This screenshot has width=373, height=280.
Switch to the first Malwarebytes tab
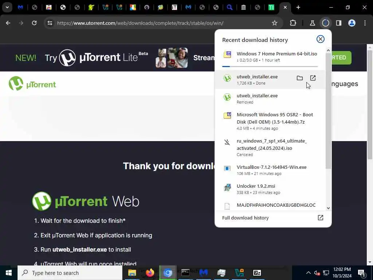(20, 7)
